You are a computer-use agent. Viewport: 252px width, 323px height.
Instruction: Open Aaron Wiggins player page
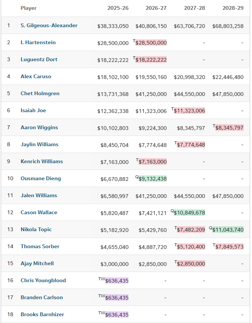tap(39, 128)
